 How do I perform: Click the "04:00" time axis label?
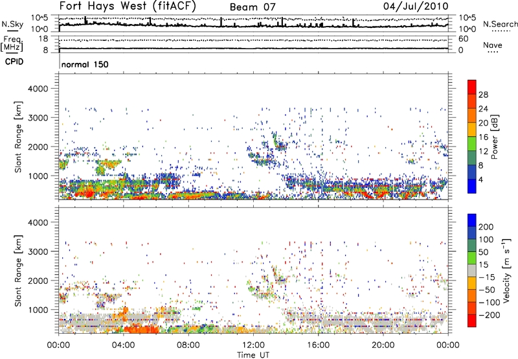[x=123, y=345]
